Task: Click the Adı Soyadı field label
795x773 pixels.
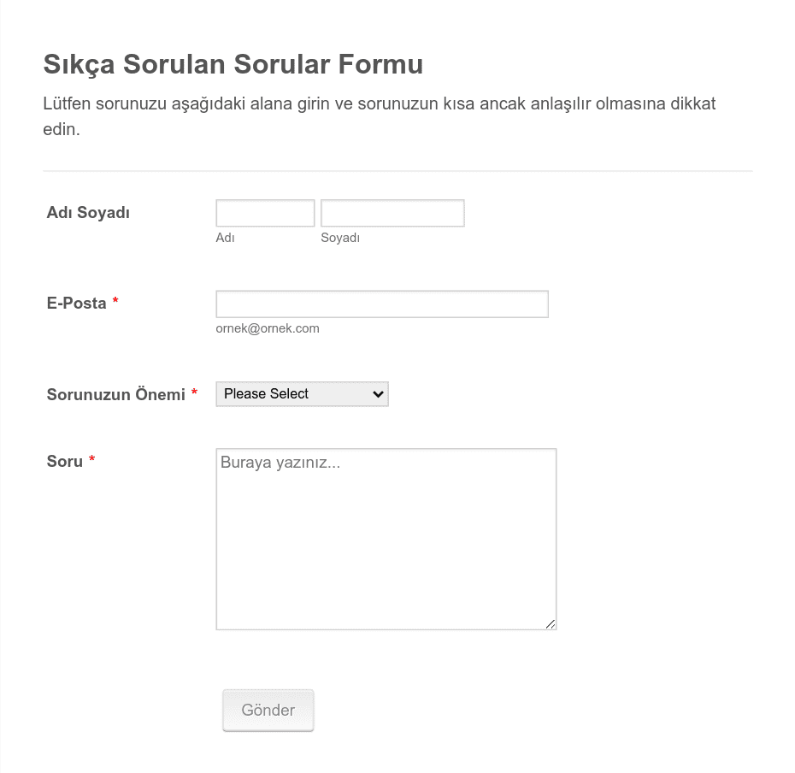Action: pyautogui.click(x=88, y=213)
